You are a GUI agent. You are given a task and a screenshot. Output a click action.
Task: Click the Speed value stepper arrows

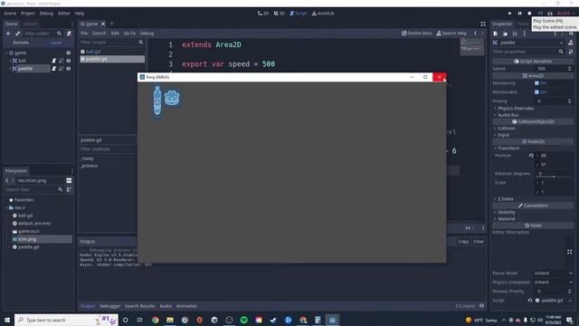(x=569, y=69)
